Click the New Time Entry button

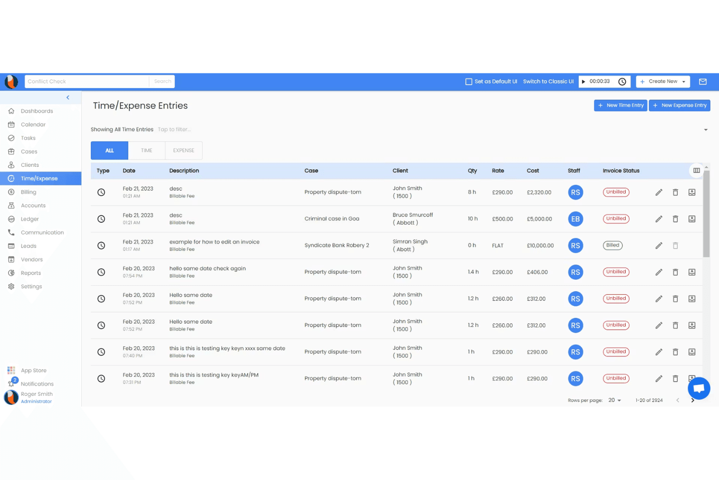[620, 106]
